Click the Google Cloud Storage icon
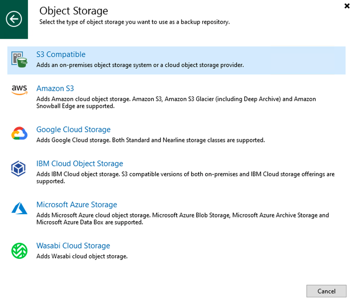The image size is (354, 303). click(x=19, y=133)
